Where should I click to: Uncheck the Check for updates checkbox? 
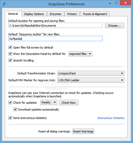click(10, 103)
